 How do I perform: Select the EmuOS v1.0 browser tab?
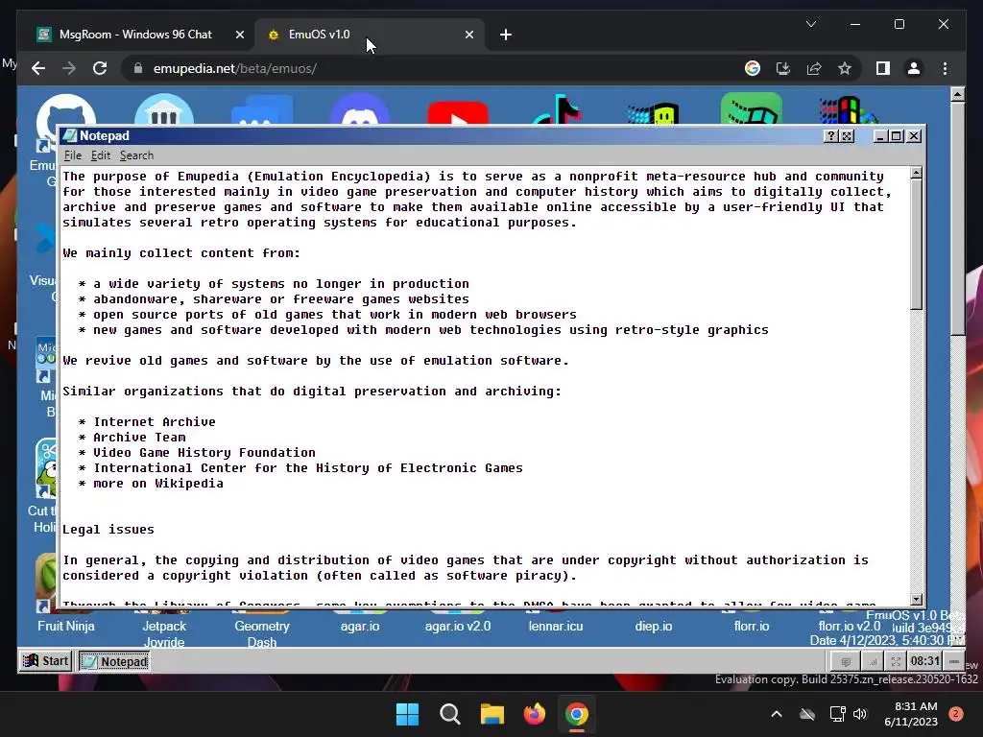pyautogui.click(x=370, y=35)
